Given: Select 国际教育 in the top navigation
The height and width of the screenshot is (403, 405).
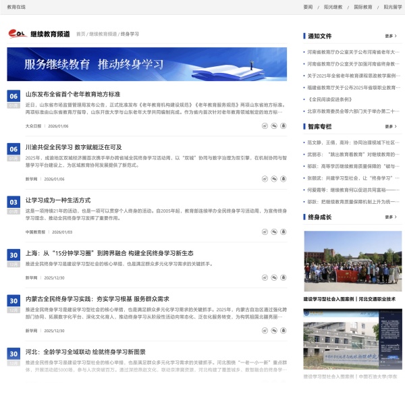Looking at the screenshot, I should click(x=362, y=7).
